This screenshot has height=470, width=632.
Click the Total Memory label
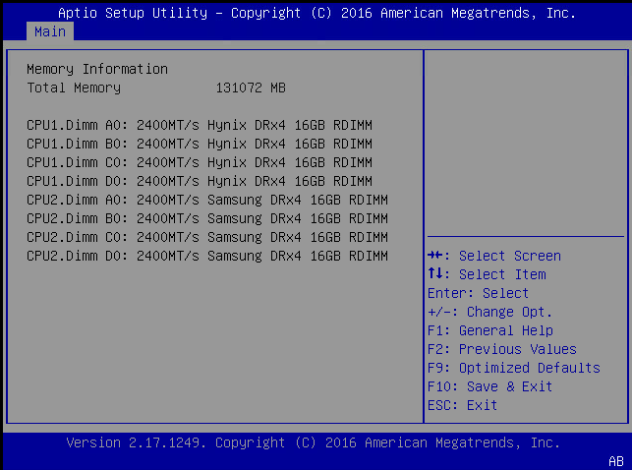point(74,88)
